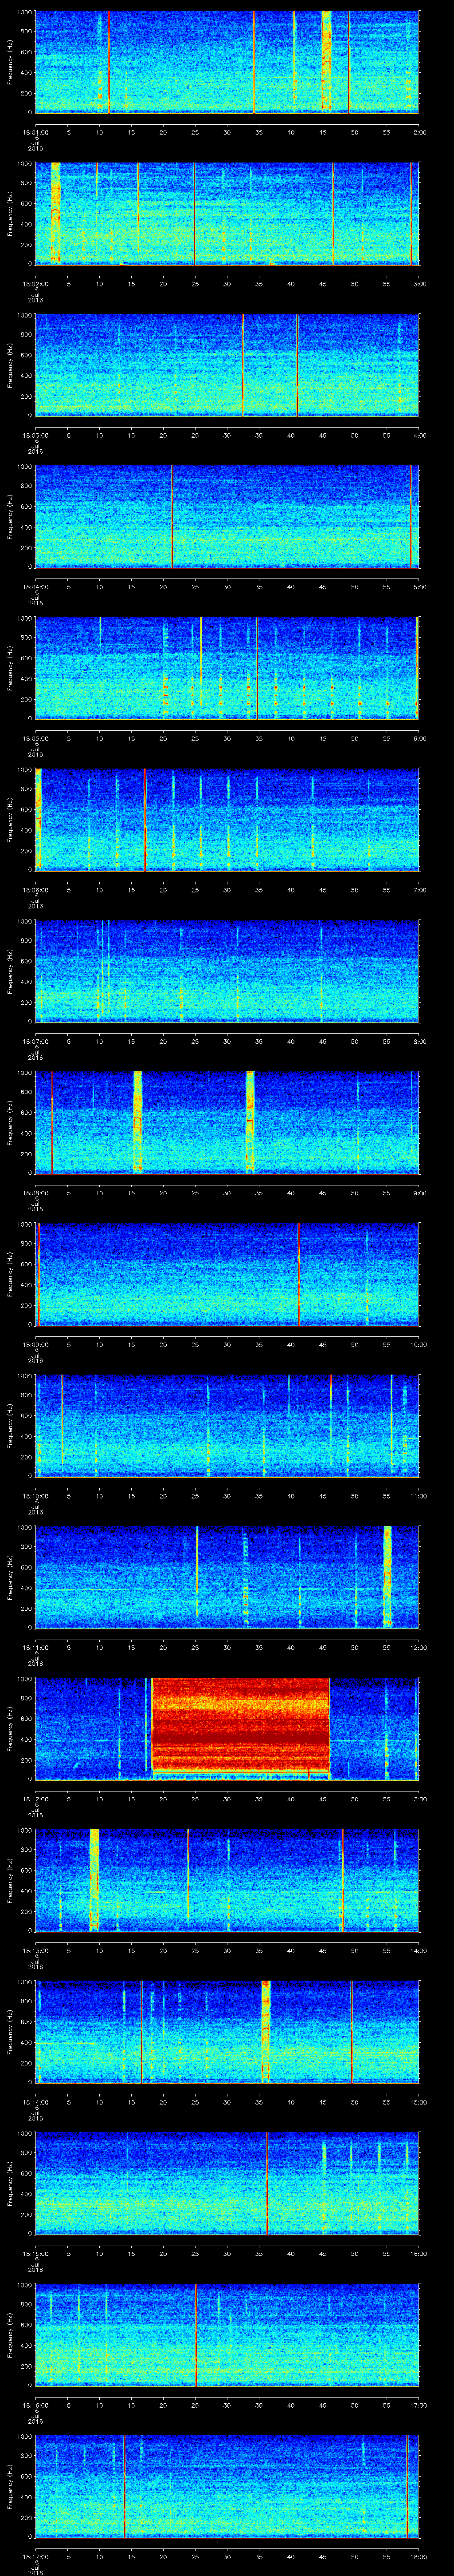Click the 6:00 end time label
Screen dimensions: 454x2576
coord(419,738)
